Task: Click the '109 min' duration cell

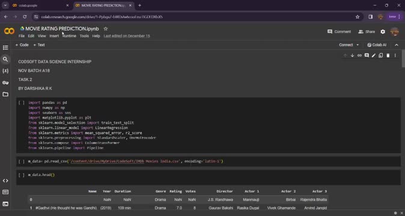Action: [124, 208]
